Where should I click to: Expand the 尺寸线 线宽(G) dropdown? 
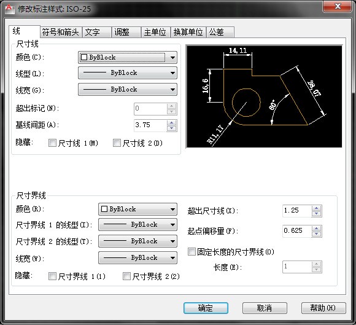(x=128, y=89)
